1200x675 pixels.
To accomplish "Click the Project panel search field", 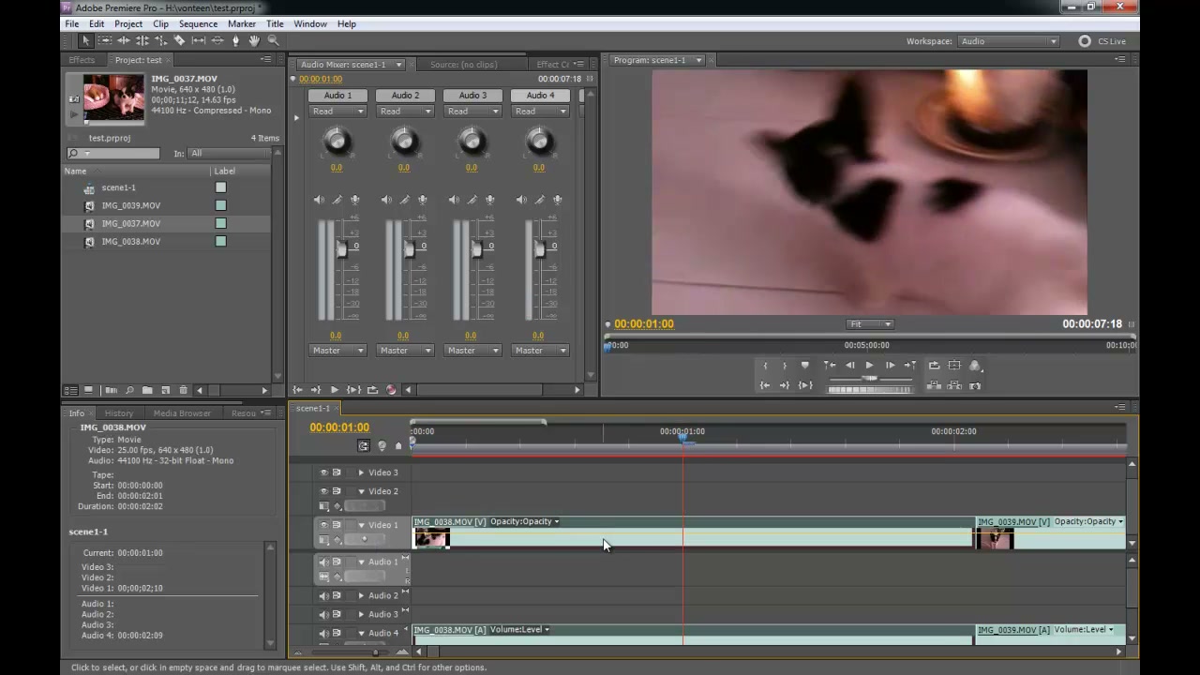I will tap(112, 154).
